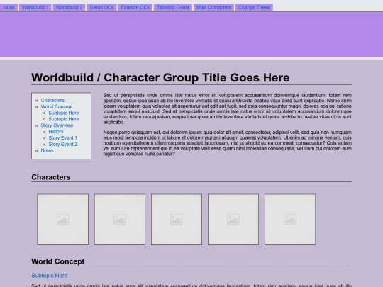The height and width of the screenshot is (287, 383).
Task: Jump to Story Event 1
Action: (63, 138)
